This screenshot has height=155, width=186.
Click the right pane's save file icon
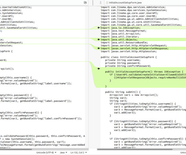(x=100, y=2)
